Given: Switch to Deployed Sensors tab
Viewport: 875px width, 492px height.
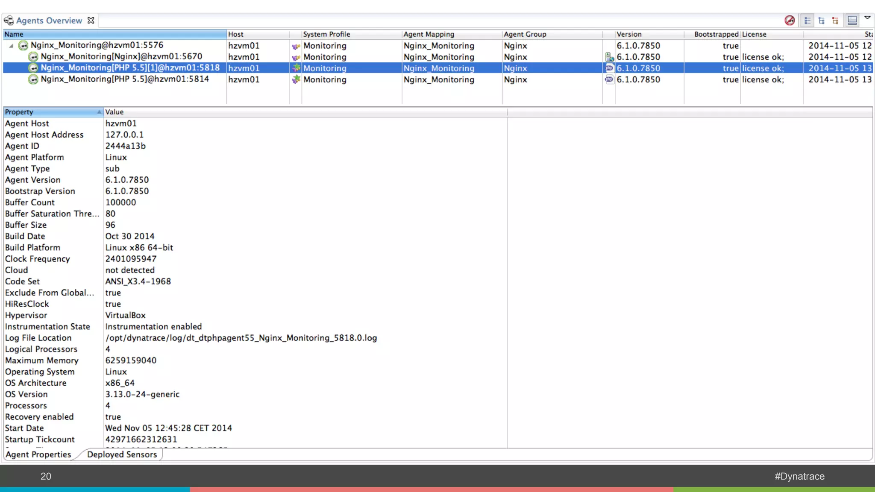Looking at the screenshot, I should click(122, 454).
